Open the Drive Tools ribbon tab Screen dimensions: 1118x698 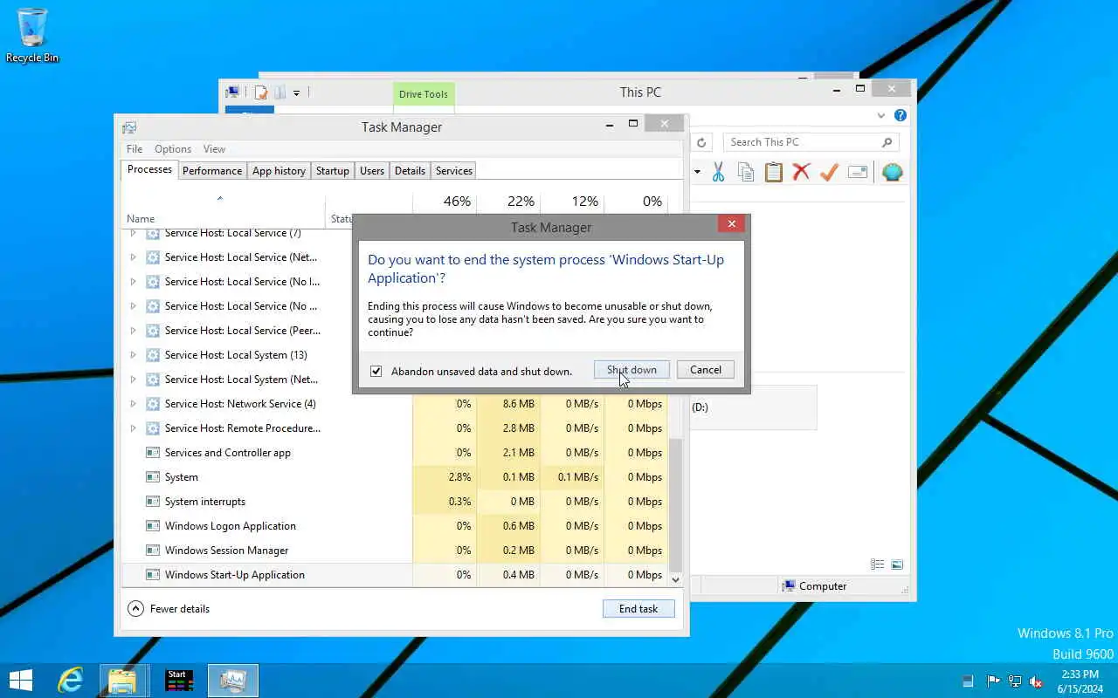[424, 94]
